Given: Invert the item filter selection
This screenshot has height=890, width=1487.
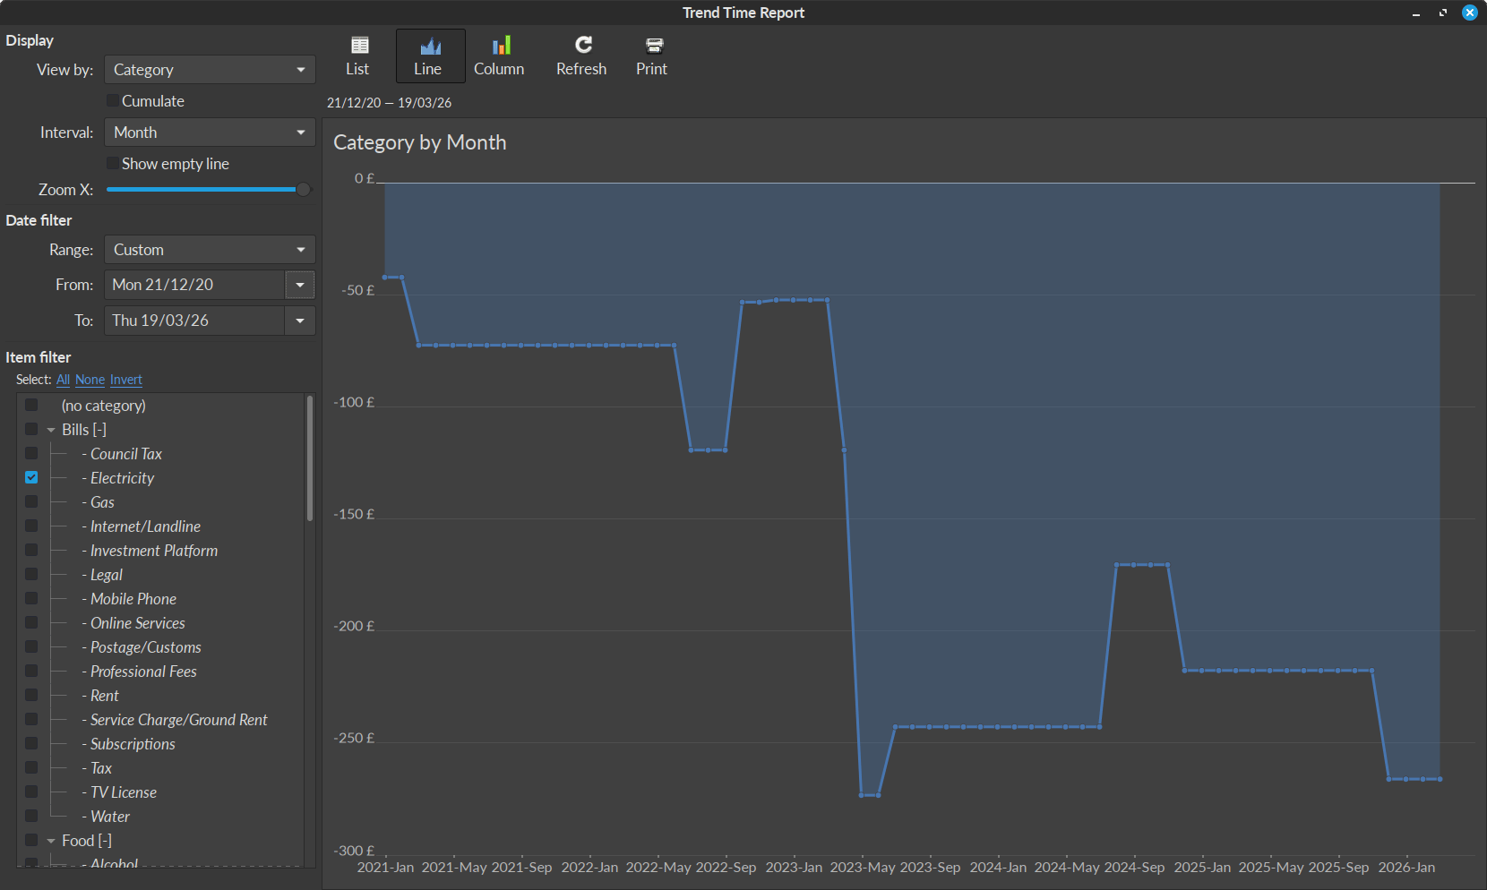Looking at the screenshot, I should 126,380.
